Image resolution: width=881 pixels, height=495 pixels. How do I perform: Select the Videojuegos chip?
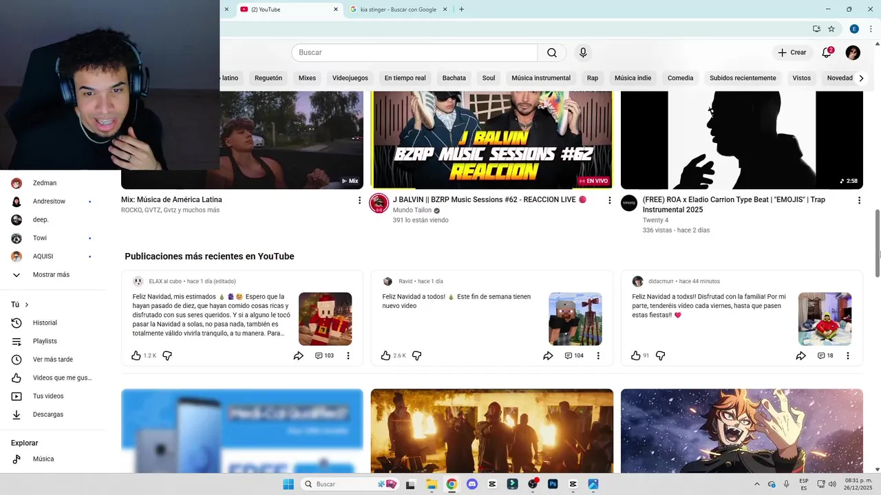350,78
